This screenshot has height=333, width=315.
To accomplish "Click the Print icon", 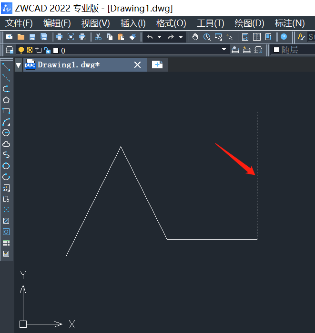I will [x=59, y=37].
